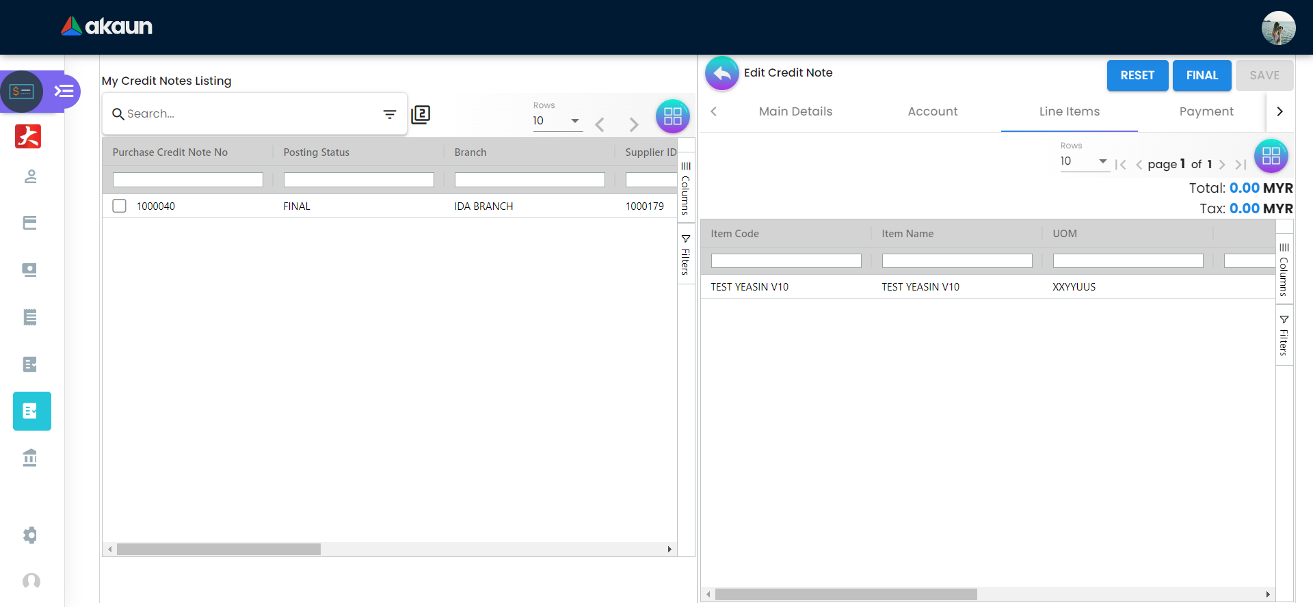The image size is (1313, 607).
Task: Select the checkbox for credit note 1000040
Action: coord(120,206)
